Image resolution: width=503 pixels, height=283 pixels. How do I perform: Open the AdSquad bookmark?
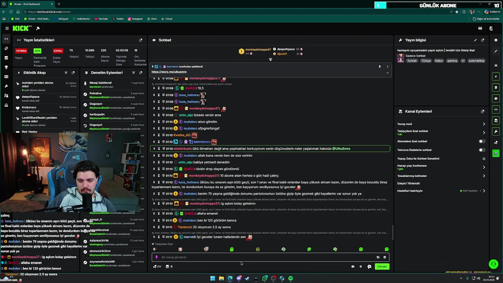click(61, 19)
